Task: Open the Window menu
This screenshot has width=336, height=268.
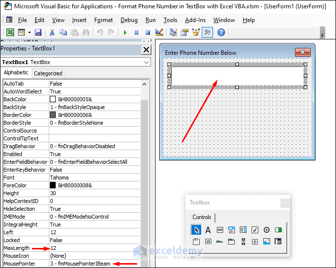Action: [x=224, y=20]
